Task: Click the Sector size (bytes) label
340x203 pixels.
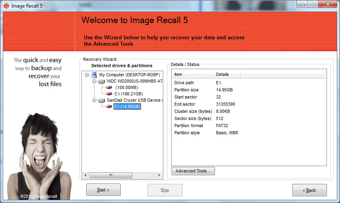Action: [193, 118]
